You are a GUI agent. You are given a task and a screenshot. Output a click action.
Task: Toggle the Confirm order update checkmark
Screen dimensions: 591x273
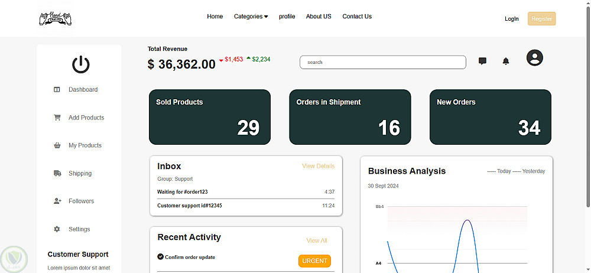(x=160, y=256)
